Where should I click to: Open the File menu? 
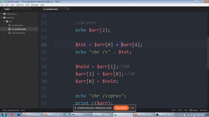pos(2,5)
